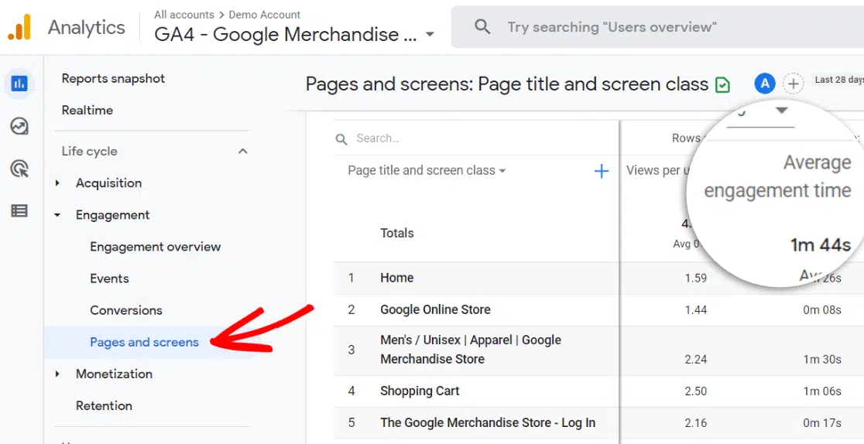Open the Reports icon in sidebar
Image resolution: width=864 pixels, height=444 pixels.
[x=19, y=84]
